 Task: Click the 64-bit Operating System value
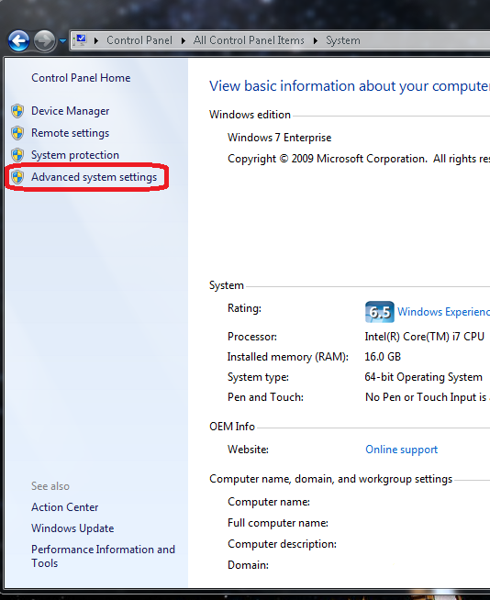point(423,377)
